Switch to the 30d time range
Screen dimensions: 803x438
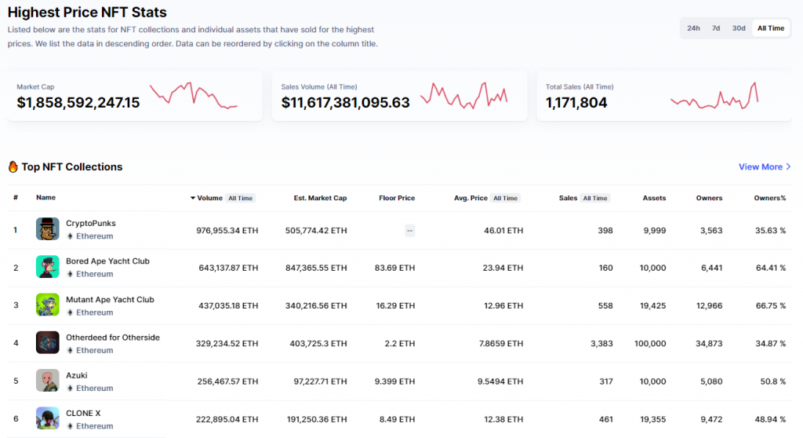coord(739,28)
